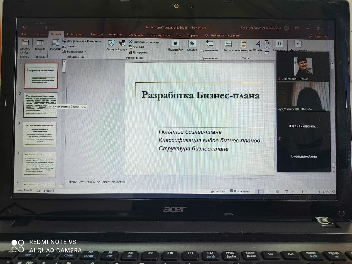Expand the 3D Models dropdown arrow
The image size is (352, 264).
[162, 42]
